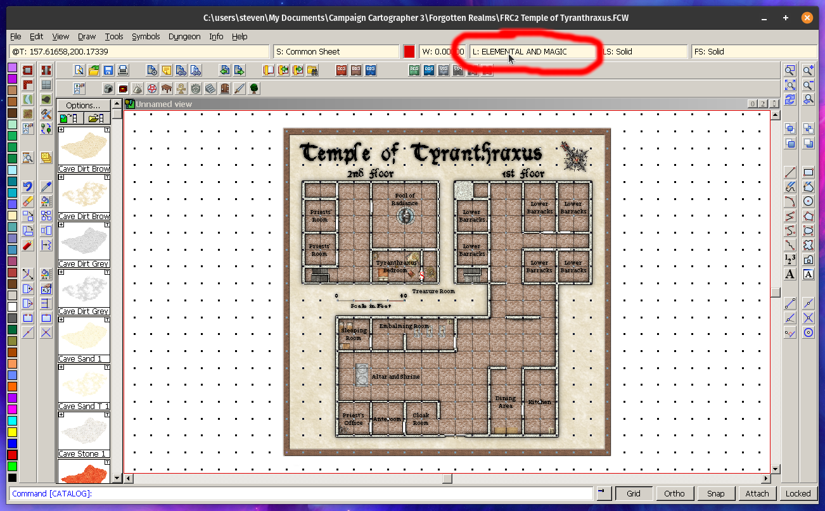Open the sword weapons symbol catalog
Viewport: 825px width, 511px height.
pyautogui.click(x=240, y=89)
